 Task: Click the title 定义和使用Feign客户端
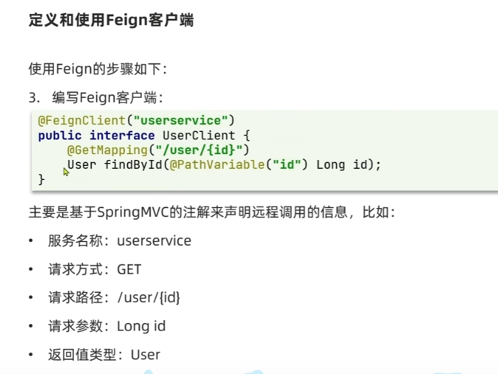pyautogui.click(x=111, y=21)
